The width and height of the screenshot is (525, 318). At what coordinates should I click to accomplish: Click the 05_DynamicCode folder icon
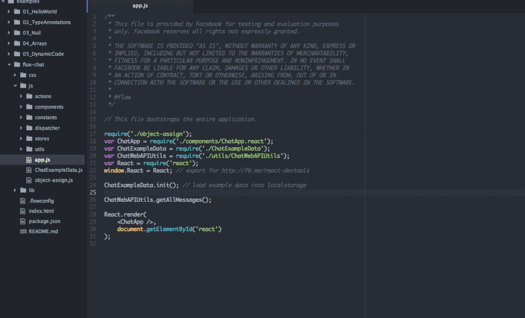[17, 54]
